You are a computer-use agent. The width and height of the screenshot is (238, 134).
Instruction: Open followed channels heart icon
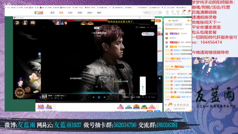click(x=173, y=12)
